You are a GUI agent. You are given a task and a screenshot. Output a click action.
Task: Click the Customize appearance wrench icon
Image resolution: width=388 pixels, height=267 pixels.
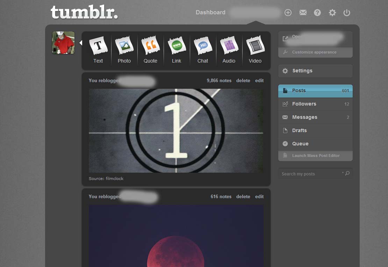285,52
